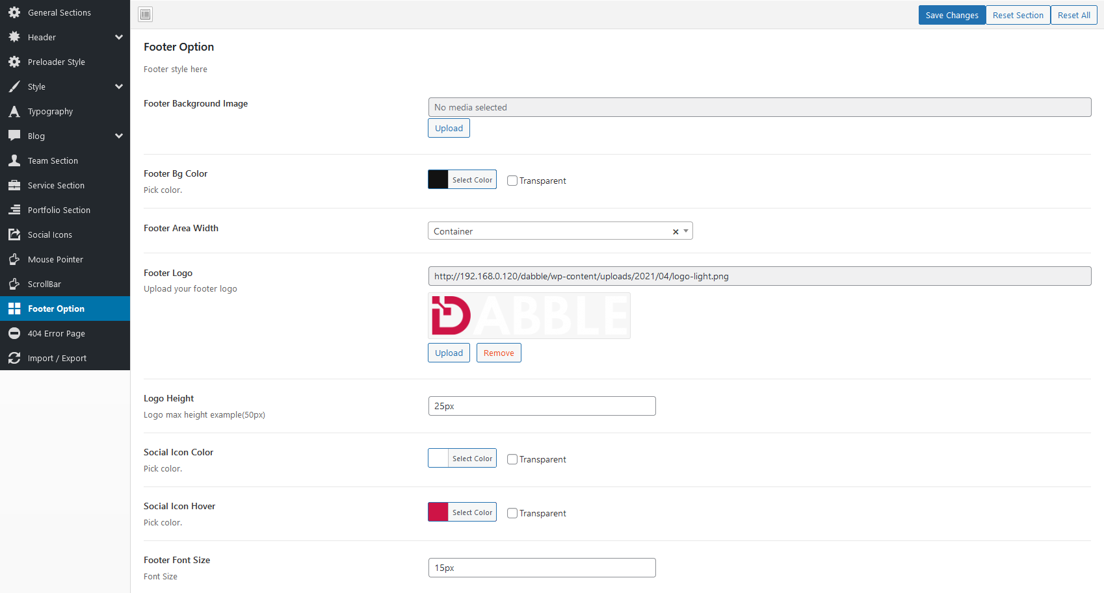Open the Import / Export section
Viewport: 1104px width, 593px height.
tap(65, 358)
